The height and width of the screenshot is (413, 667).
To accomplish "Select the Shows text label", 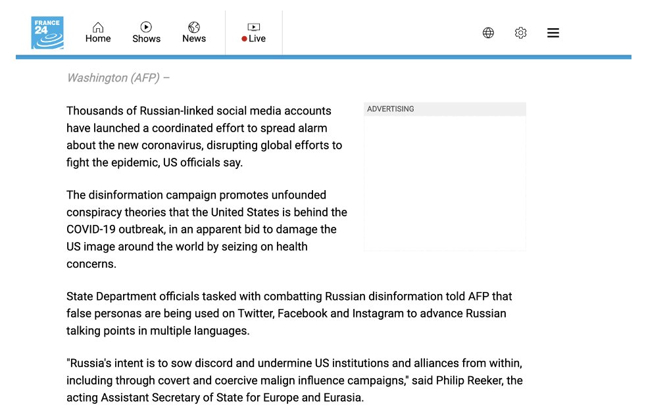I will click(x=146, y=39).
